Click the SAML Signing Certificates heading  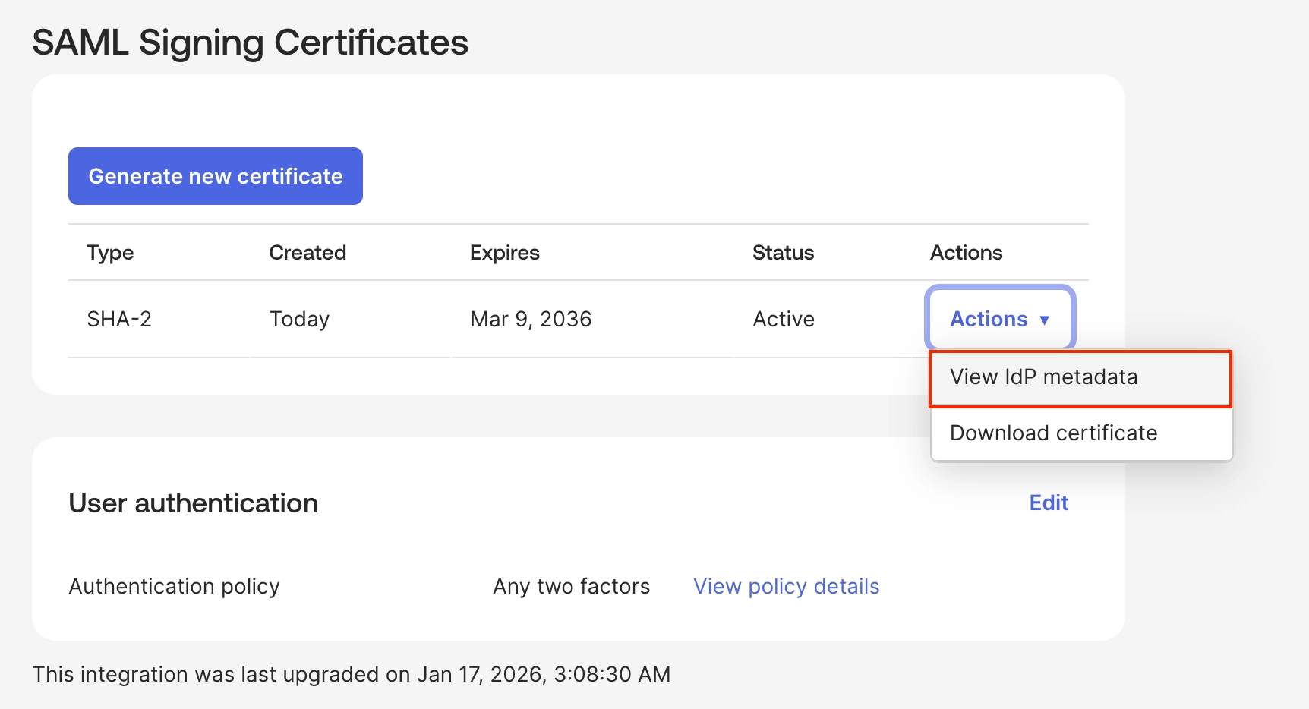click(x=250, y=43)
